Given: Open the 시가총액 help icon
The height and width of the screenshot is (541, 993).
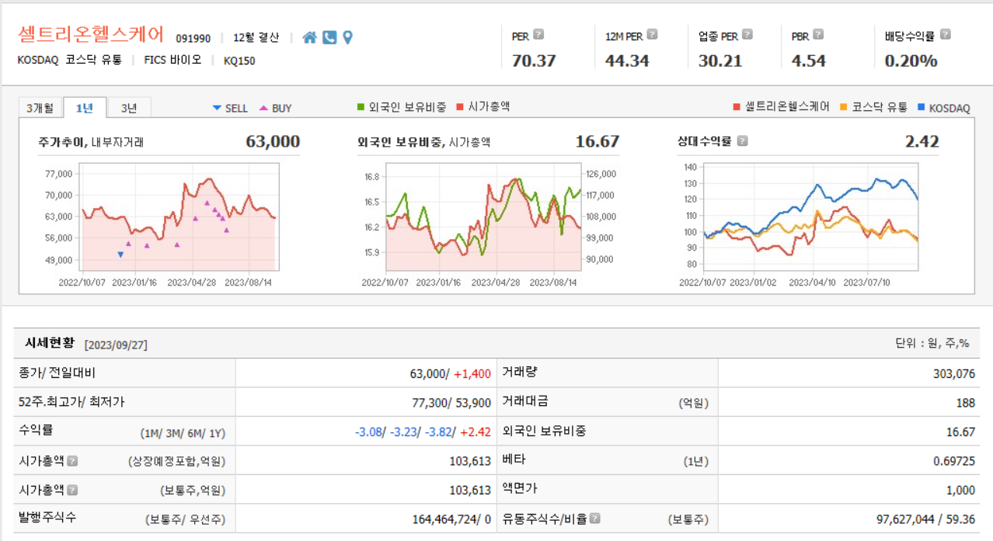Looking at the screenshot, I should (x=73, y=460).
